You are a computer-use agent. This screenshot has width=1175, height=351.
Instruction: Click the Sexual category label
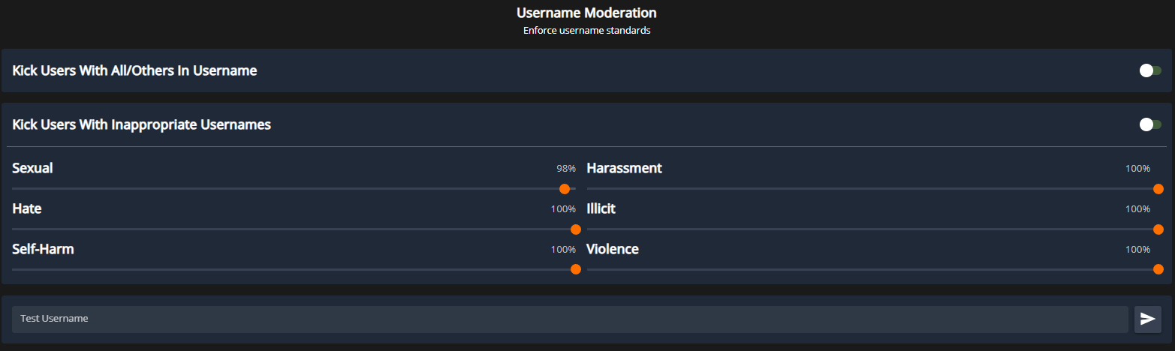click(32, 168)
